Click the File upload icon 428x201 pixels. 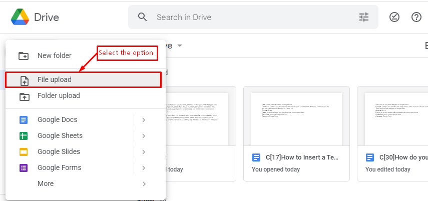point(25,81)
